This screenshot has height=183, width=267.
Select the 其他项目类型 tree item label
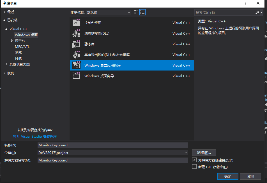(x=20, y=64)
